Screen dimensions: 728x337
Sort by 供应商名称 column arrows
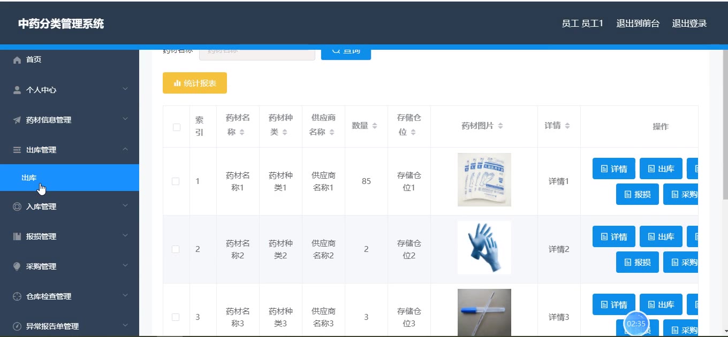click(332, 132)
